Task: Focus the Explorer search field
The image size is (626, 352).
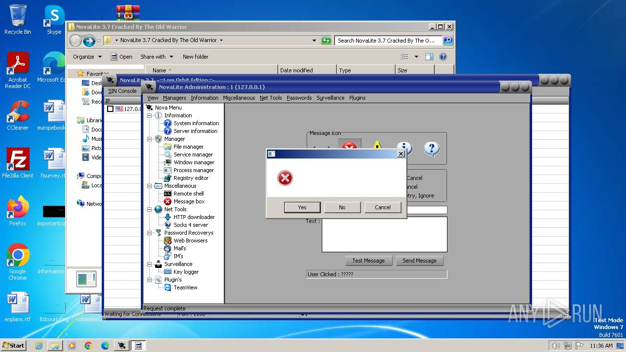Action: [x=388, y=41]
